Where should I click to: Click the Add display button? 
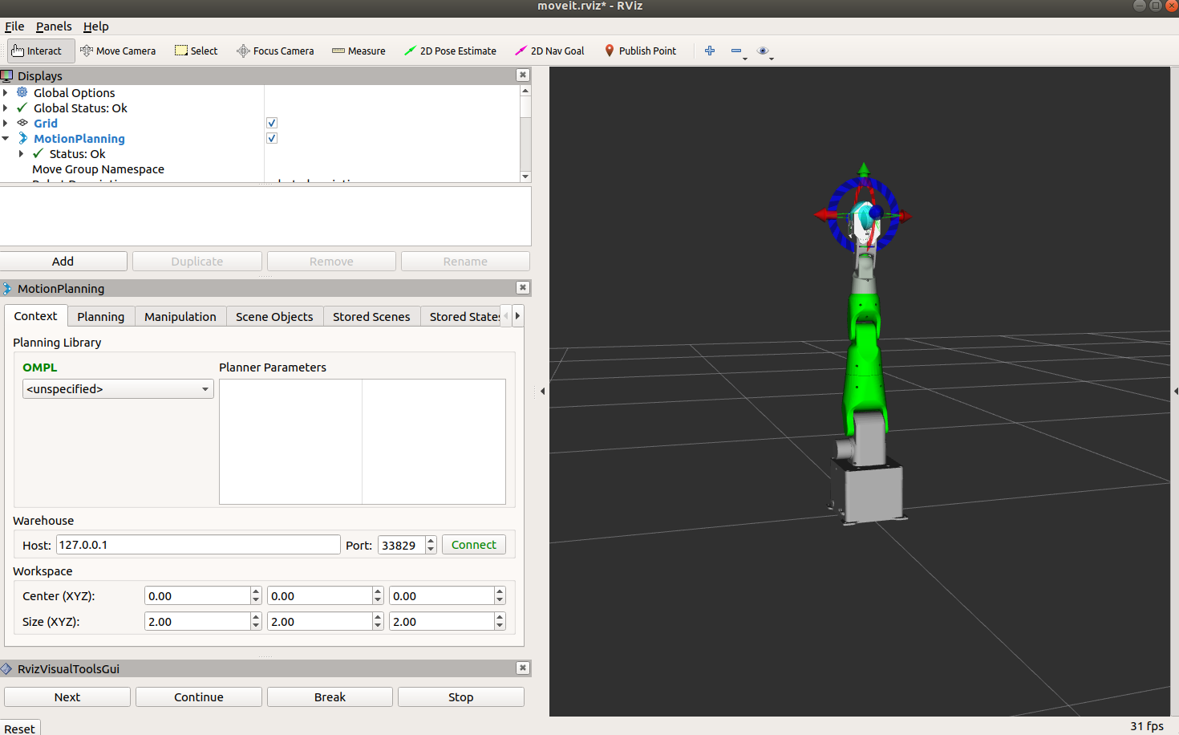(63, 262)
